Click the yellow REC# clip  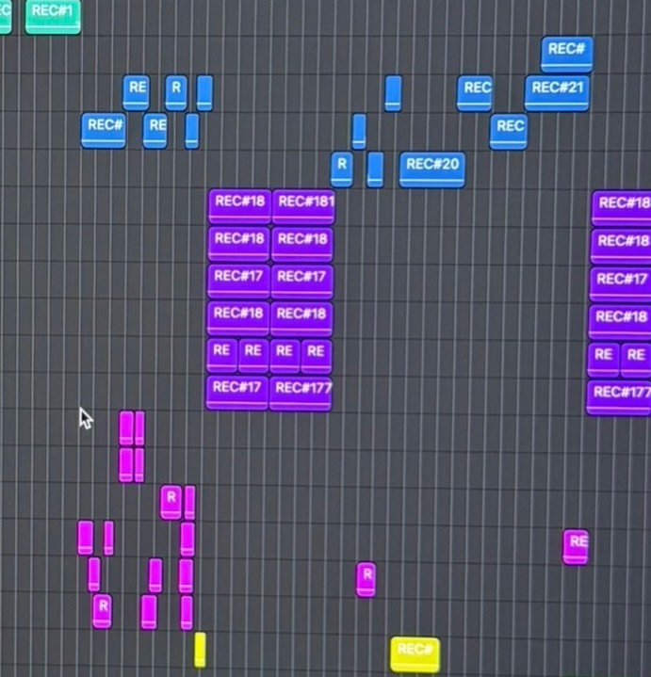[415, 653]
